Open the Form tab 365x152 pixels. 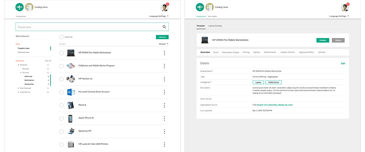point(216,52)
